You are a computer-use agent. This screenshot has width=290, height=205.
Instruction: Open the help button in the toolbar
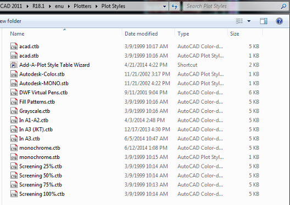pyautogui.click(x=279, y=21)
